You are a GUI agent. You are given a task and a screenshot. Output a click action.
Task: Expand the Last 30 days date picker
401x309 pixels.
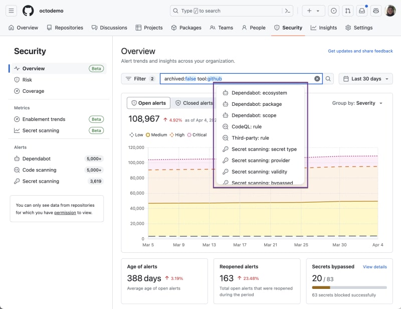pos(365,79)
